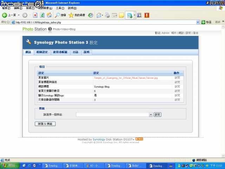Switch to the 使用者帳號 tab
The width and height of the screenshot is (225, 169).
click(60, 52)
